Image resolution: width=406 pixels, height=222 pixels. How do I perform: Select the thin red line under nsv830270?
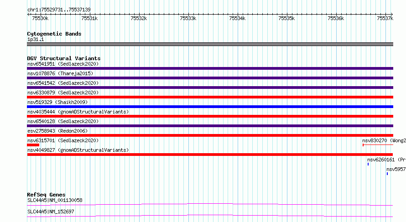tap(378, 145)
